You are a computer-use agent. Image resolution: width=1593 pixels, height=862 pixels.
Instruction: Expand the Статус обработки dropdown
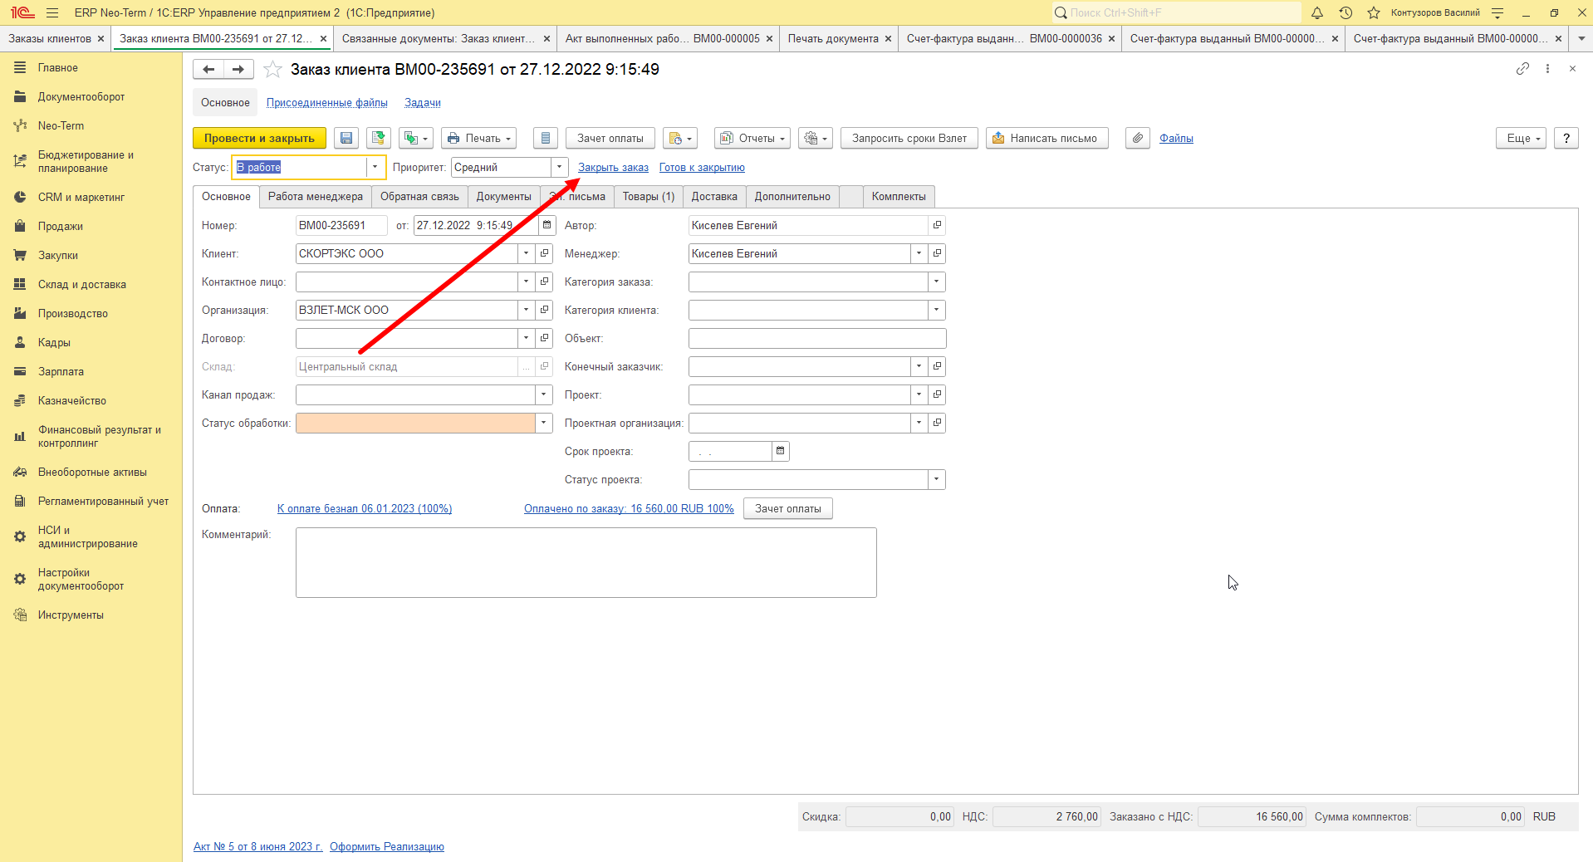544,423
